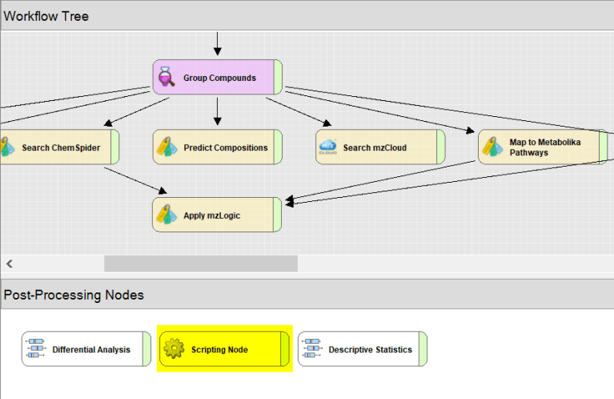
Task: Click the Apply mzLogic tag icon
Action: 167,215
